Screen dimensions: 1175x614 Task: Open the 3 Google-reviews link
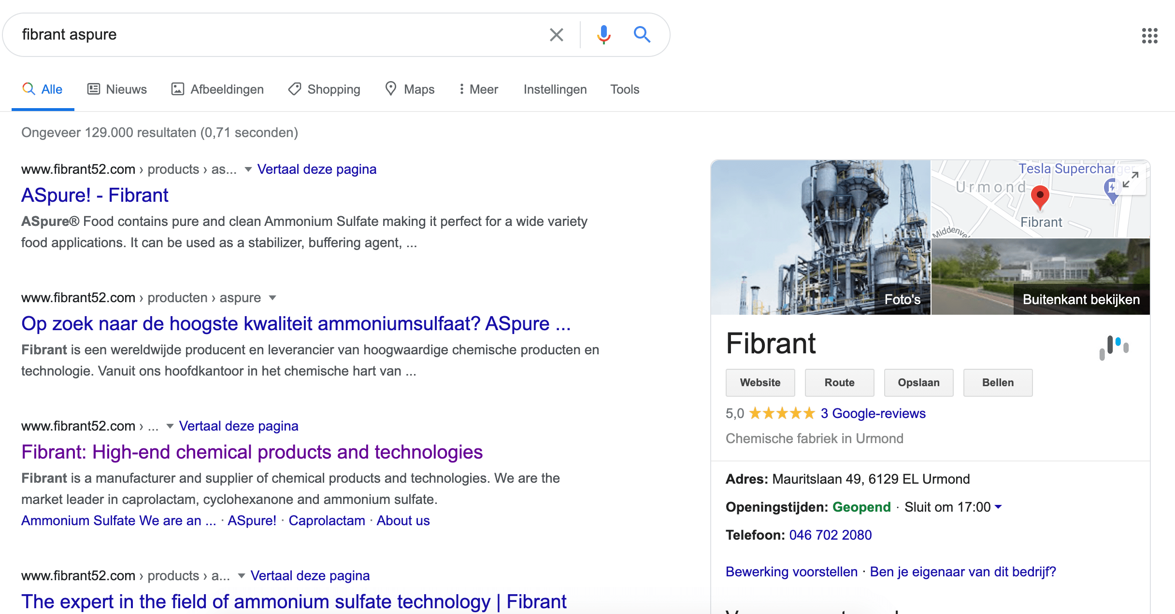(873, 414)
